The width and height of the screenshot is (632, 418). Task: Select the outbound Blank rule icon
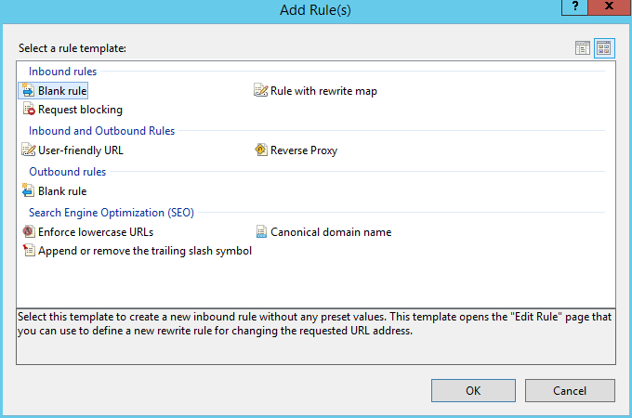27,191
